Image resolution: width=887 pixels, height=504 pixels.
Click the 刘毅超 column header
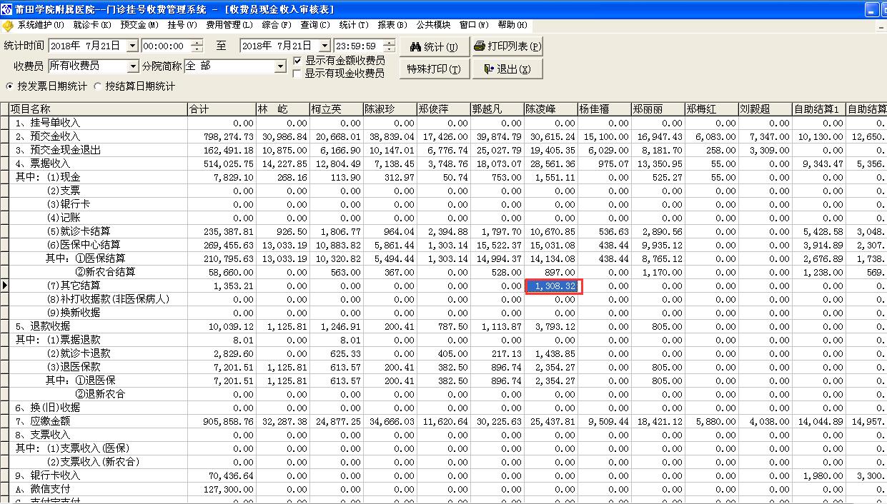765,109
